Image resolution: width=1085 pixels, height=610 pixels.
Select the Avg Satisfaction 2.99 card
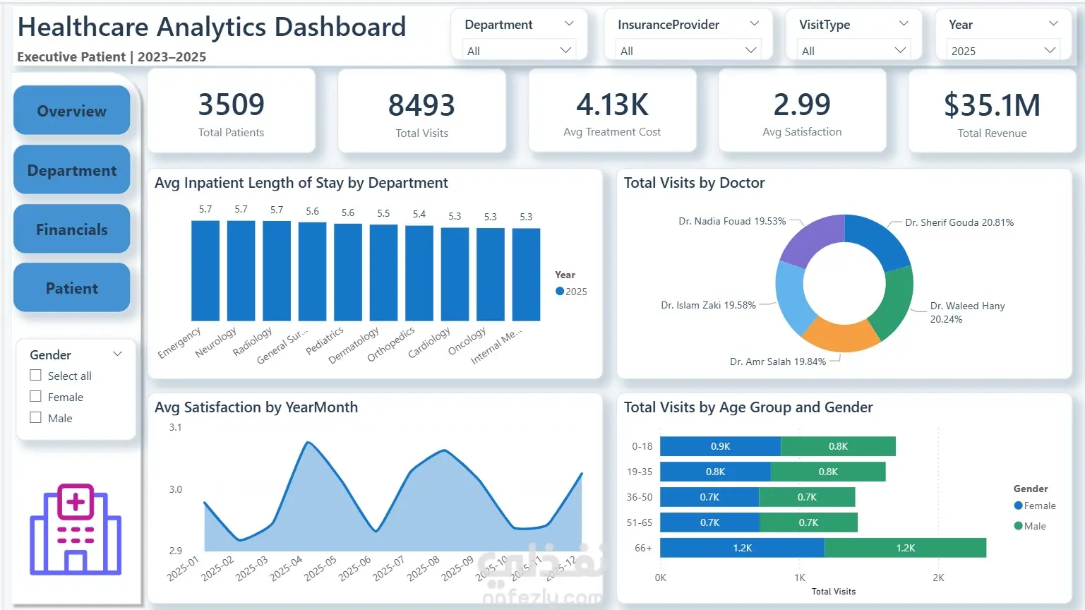[x=802, y=111]
